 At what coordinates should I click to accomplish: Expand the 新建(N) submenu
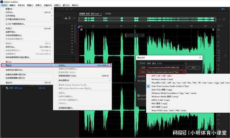(x=27, y=9)
